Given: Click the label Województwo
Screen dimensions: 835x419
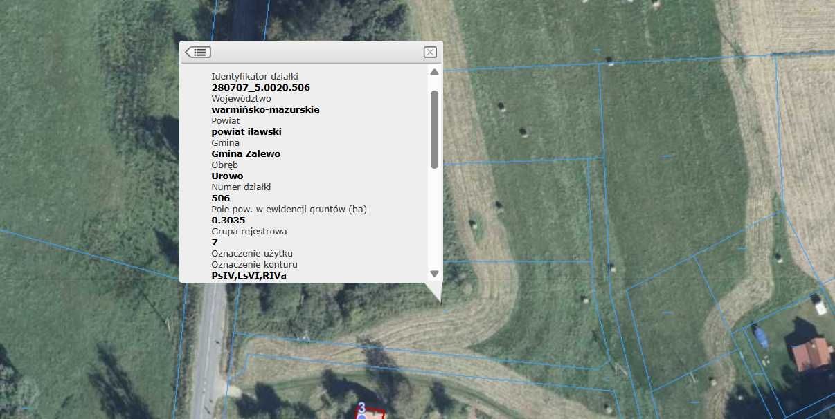Looking at the screenshot, I should pos(241,99).
